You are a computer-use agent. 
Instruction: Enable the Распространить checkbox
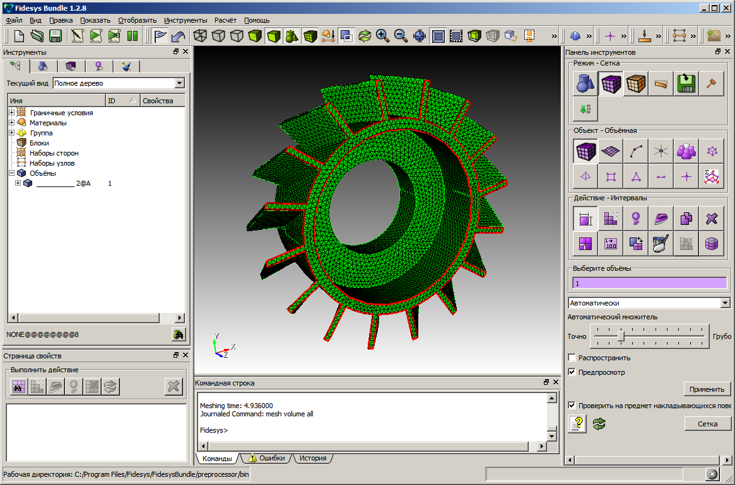click(572, 358)
